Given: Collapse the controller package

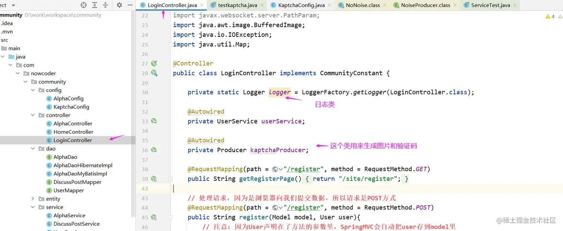Looking at the screenshot, I should 33,115.
